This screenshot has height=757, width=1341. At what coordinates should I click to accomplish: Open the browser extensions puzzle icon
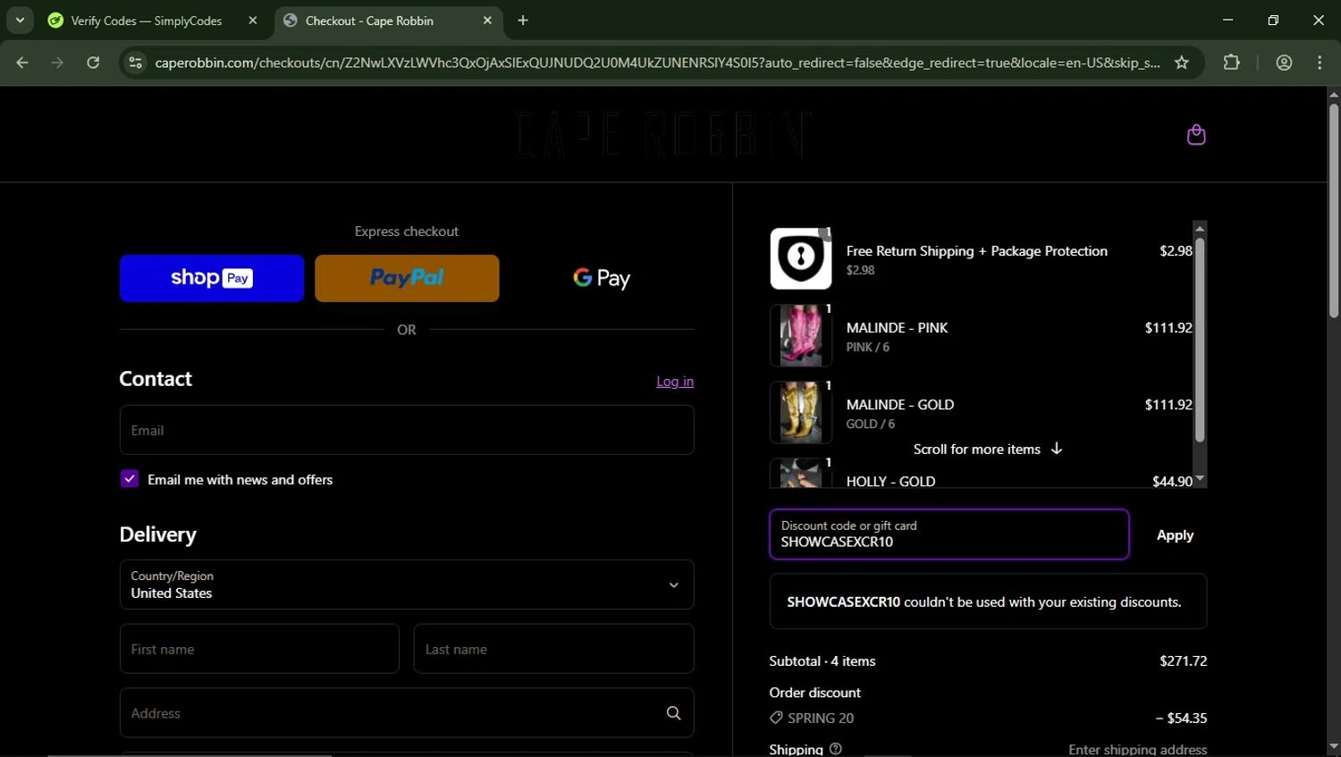coord(1232,63)
